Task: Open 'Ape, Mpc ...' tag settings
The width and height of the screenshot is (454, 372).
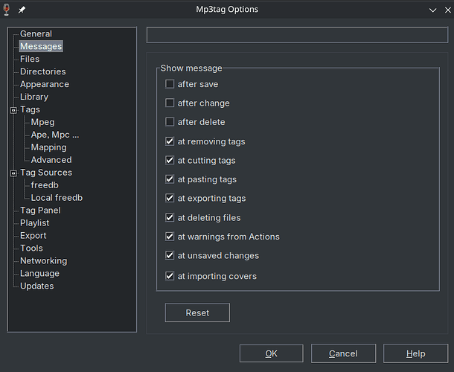Action: (55, 135)
